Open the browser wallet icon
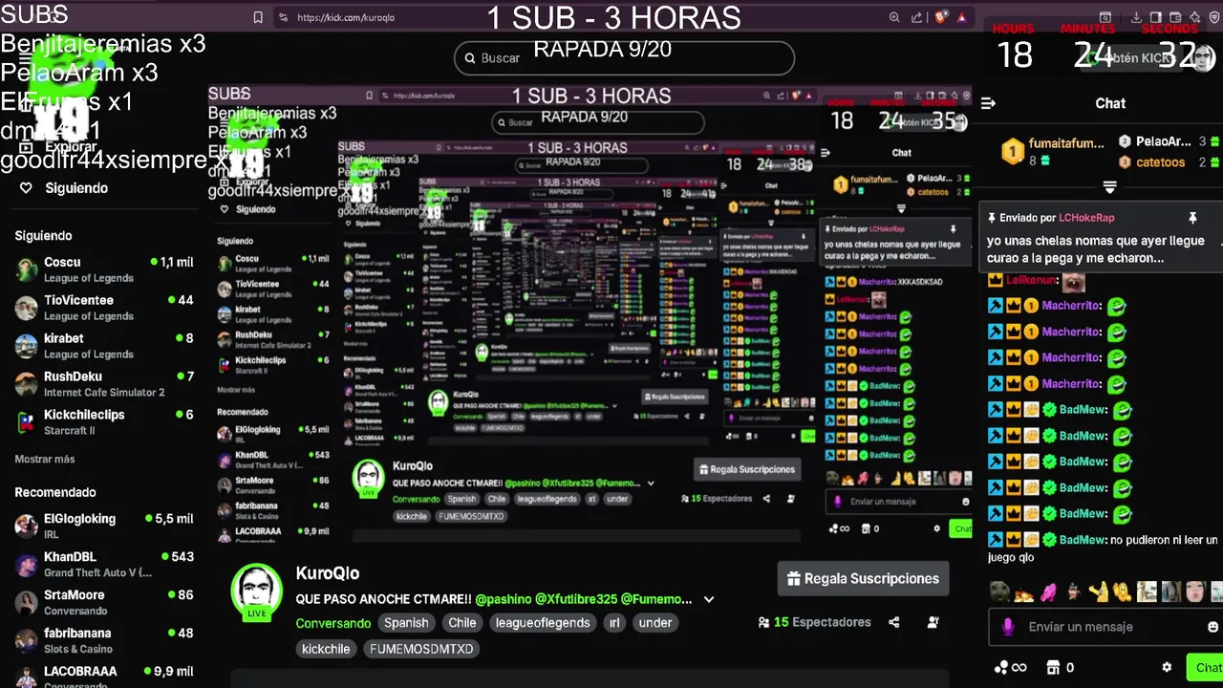Screen dimensions: 1223x688 tap(1173, 17)
